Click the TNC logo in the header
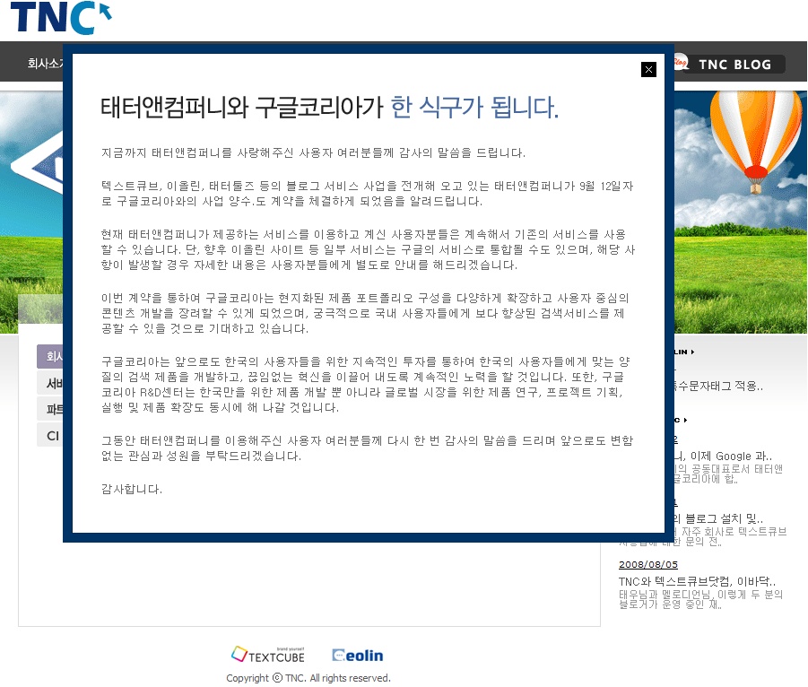This screenshot has height=687, width=808. 61,18
